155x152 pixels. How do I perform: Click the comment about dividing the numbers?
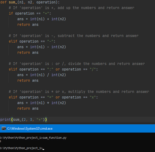tap(77, 64)
